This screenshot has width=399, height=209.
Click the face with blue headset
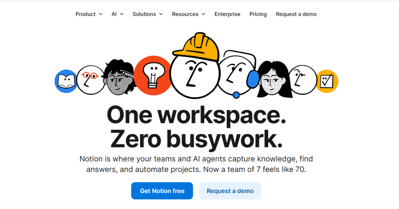[x=238, y=74]
